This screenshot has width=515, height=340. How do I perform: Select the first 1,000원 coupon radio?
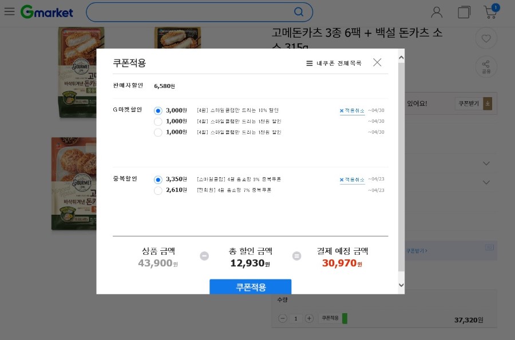point(158,122)
